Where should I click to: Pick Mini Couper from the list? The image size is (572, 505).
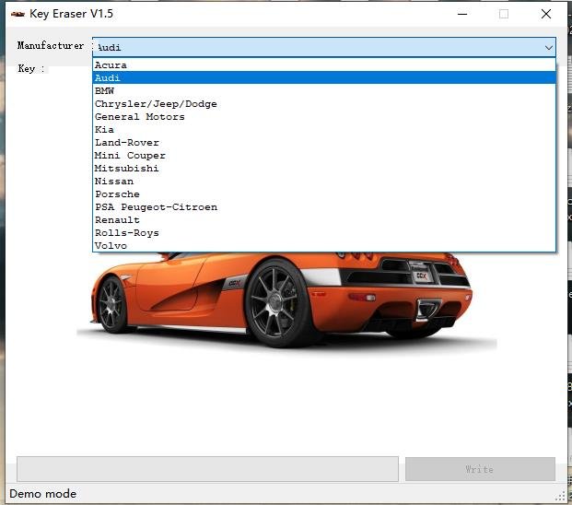[130, 156]
